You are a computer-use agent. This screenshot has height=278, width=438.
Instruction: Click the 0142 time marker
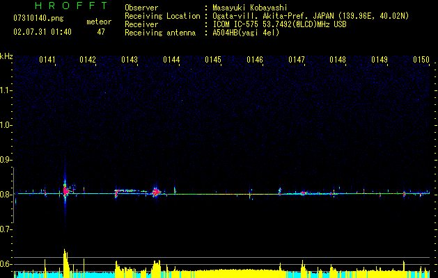coord(88,60)
